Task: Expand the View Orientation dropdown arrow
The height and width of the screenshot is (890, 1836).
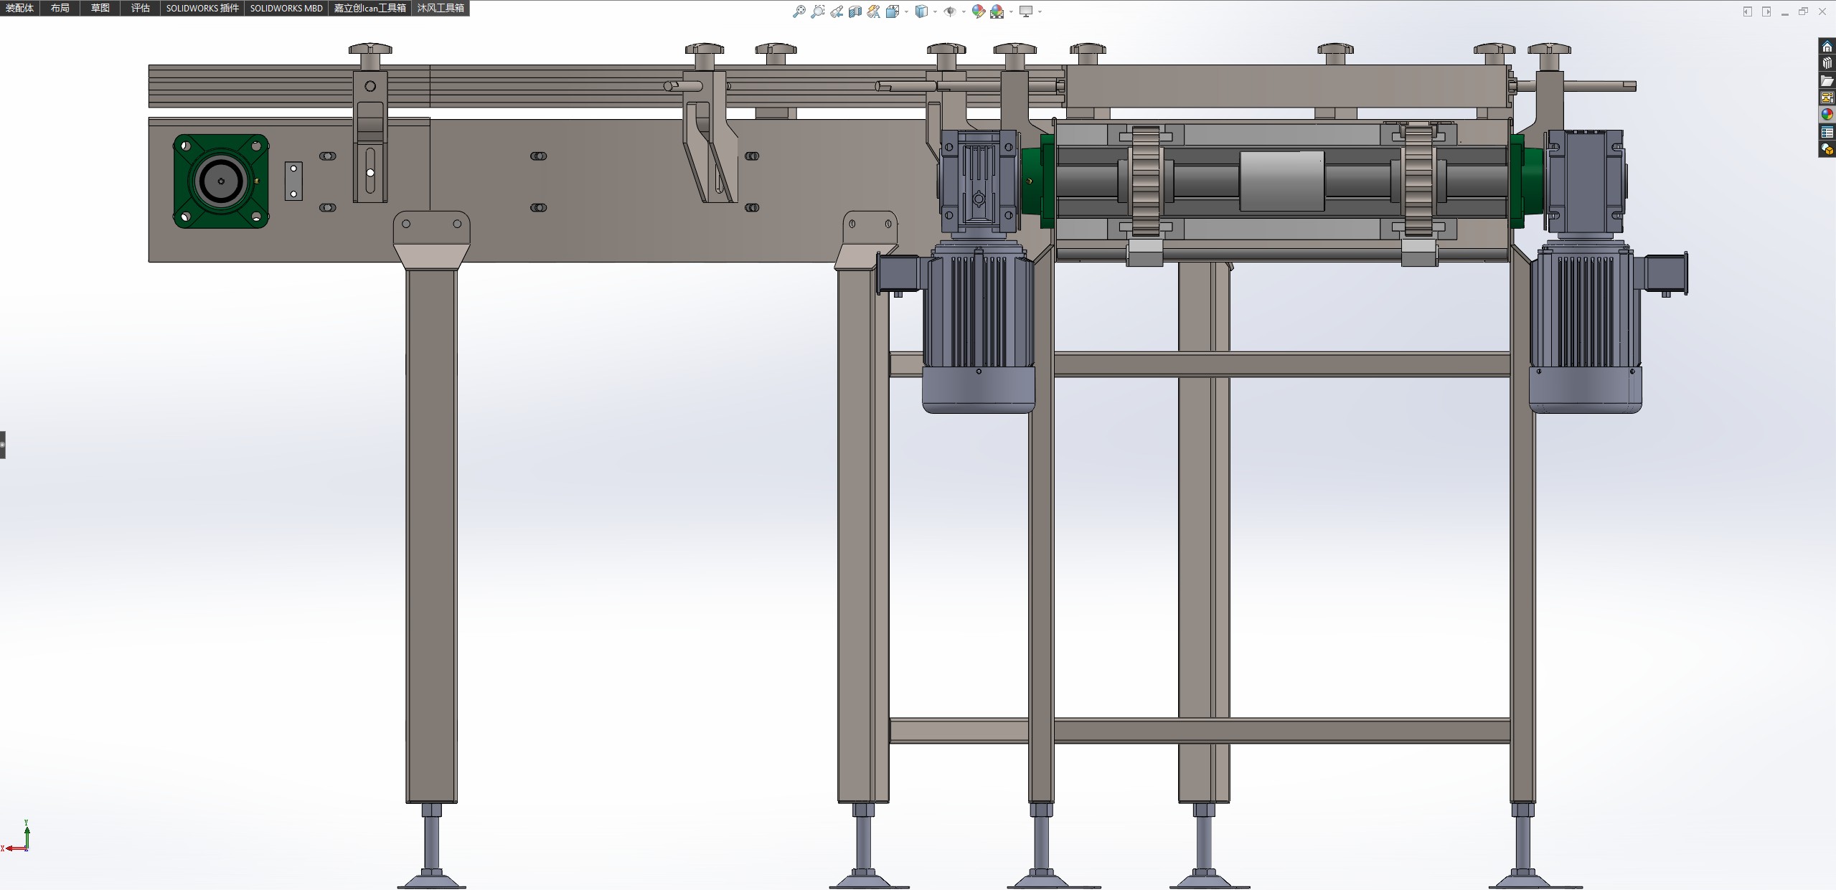Action: [x=907, y=11]
